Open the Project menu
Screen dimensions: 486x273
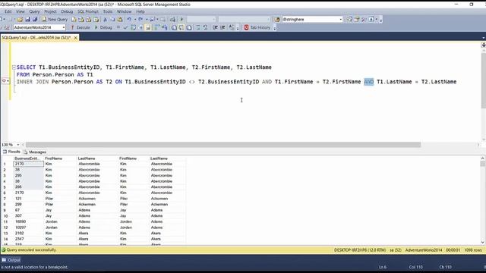50,11
